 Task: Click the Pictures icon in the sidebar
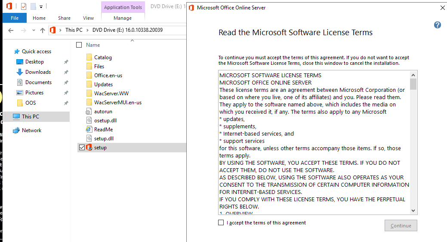point(20,93)
